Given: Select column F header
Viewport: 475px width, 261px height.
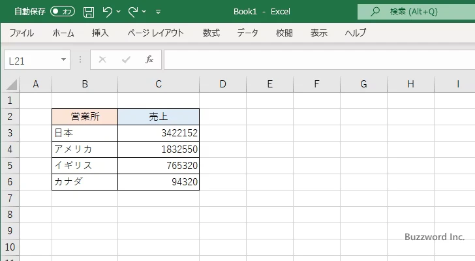Looking at the screenshot, I should 316,84.
